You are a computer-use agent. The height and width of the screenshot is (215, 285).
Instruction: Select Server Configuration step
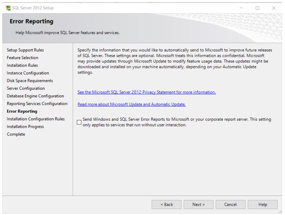click(26, 88)
